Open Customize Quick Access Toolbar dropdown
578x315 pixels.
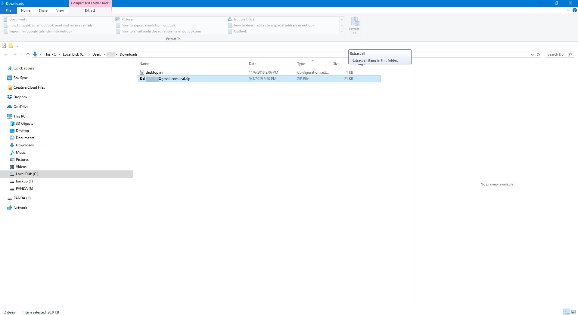coord(17,46)
